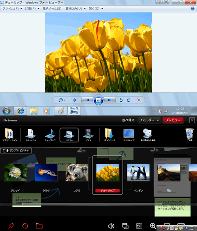Open the 電子メール(E) menu
The height and width of the screenshot is (231, 197).
pos(52,8)
